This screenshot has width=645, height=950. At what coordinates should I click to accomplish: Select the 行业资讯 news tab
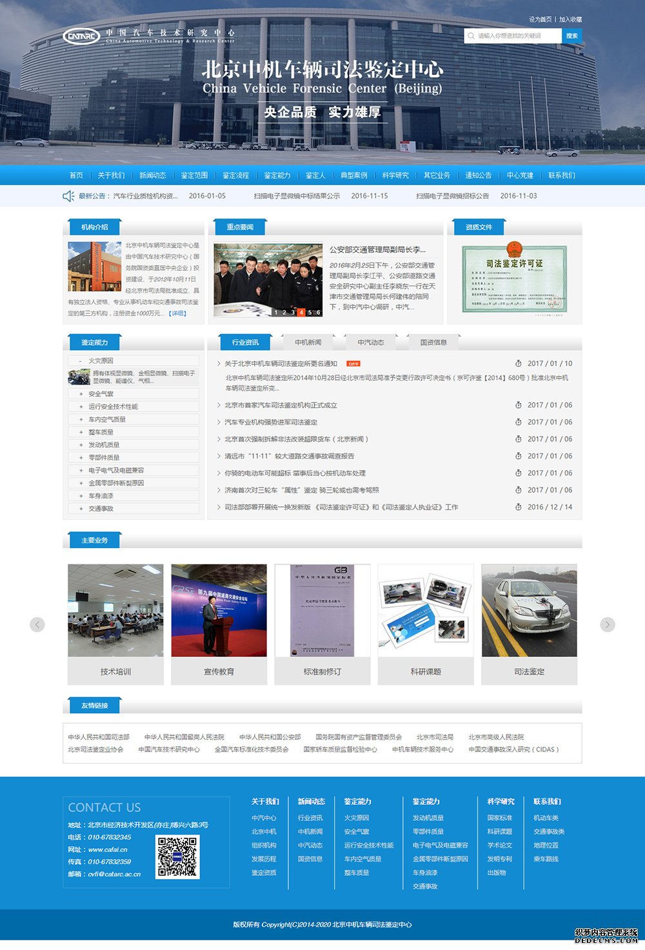(245, 342)
